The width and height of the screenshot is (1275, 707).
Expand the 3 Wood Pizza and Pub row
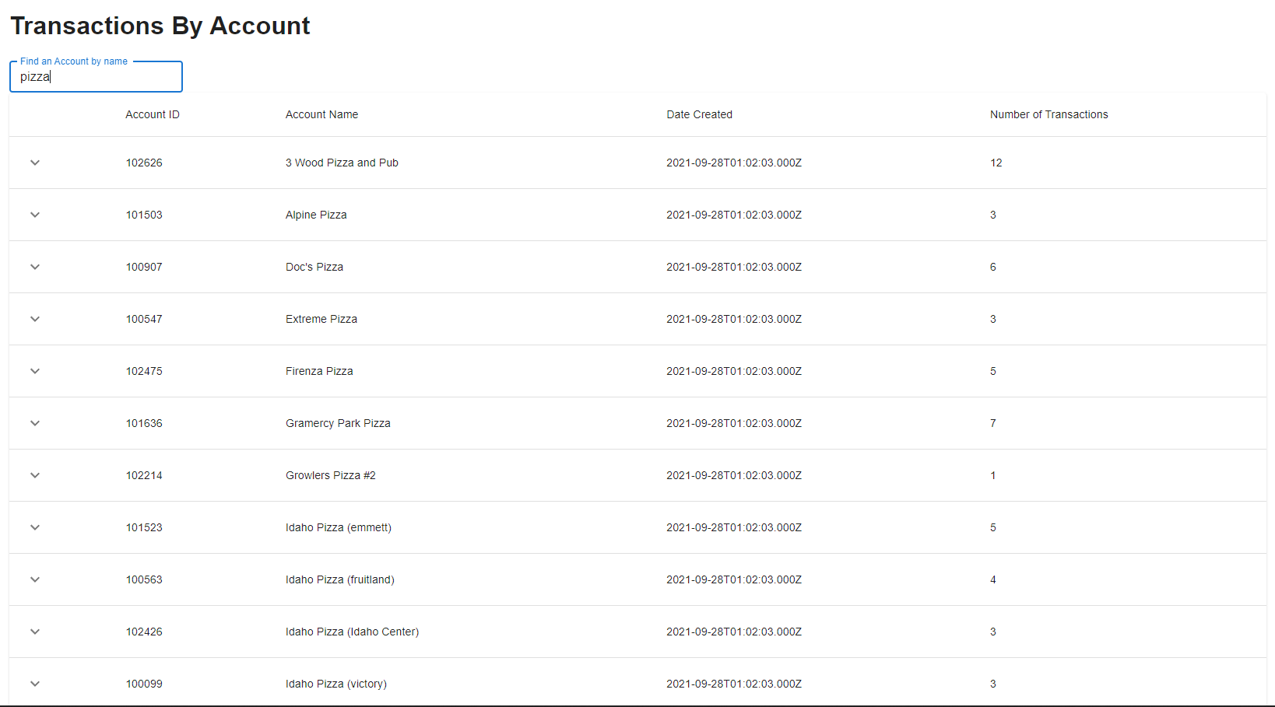click(x=35, y=163)
